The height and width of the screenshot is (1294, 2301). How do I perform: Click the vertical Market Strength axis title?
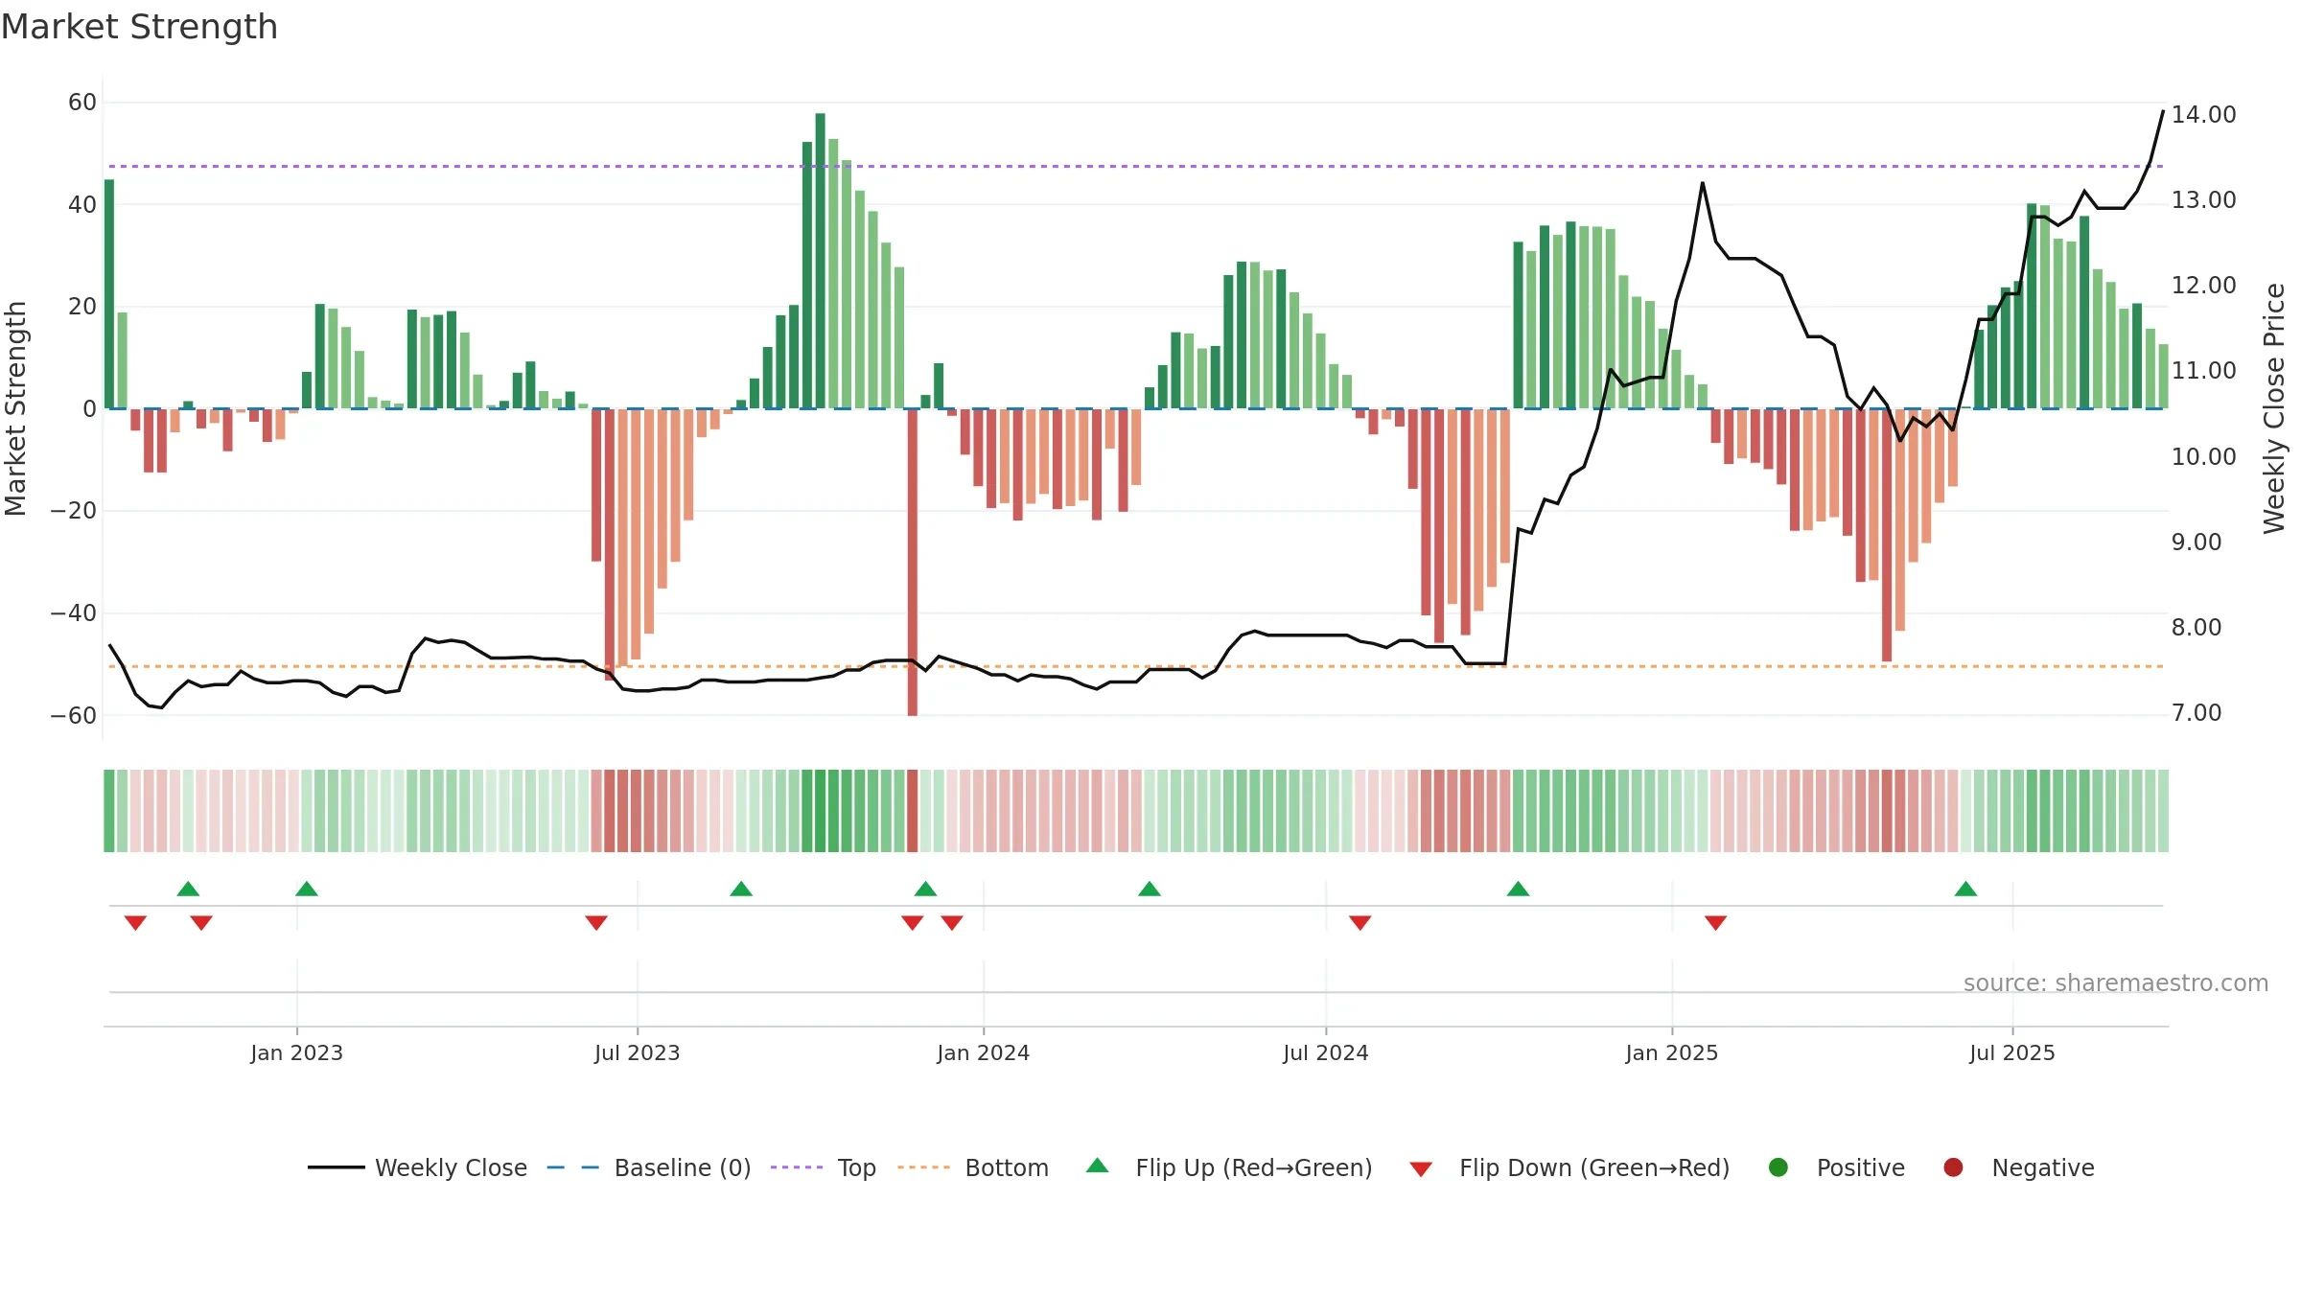[x=15, y=408]
